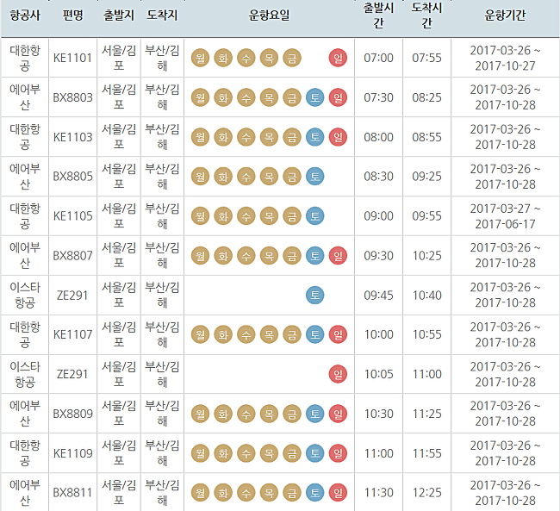Click the 출발지 column header
This screenshot has width=560, height=511.
[x=119, y=16]
